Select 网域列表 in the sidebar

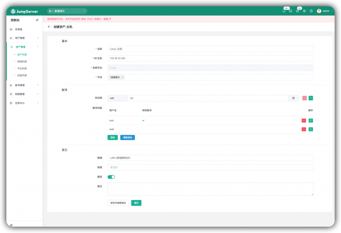pyautogui.click(x=22, y=62)
